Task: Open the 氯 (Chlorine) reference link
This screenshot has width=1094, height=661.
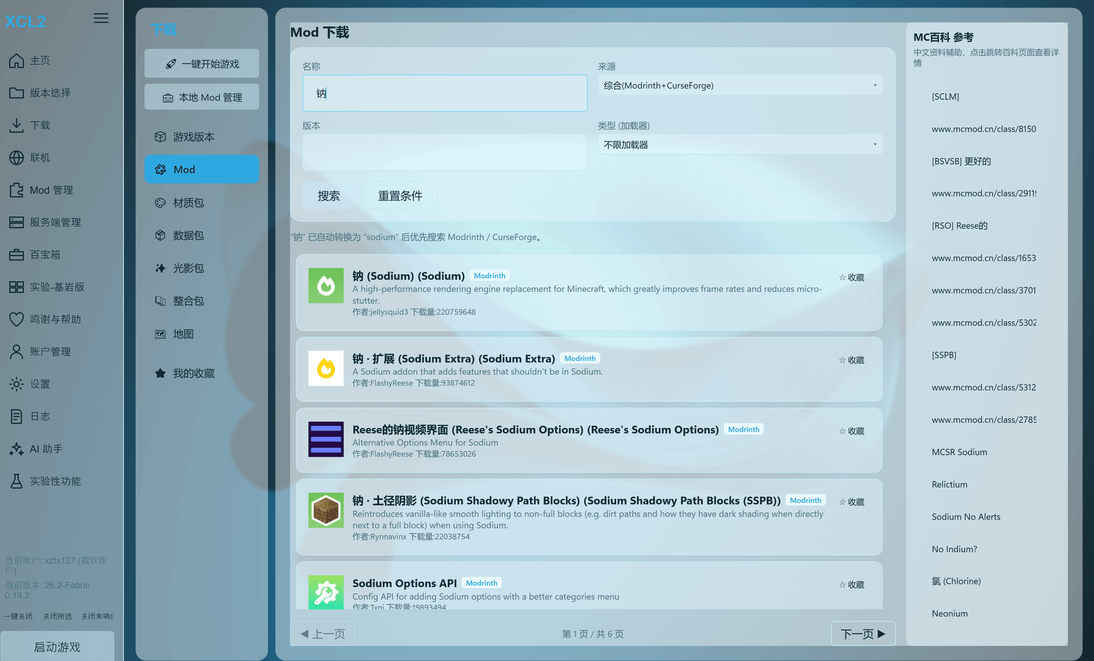Action: [956, 581]
